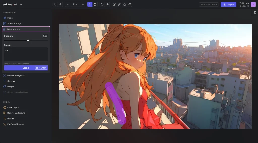Click the redo arrow icon
The height and width of the screenshot is (143, 258).
pyautogui.click(x=60, y=4)
